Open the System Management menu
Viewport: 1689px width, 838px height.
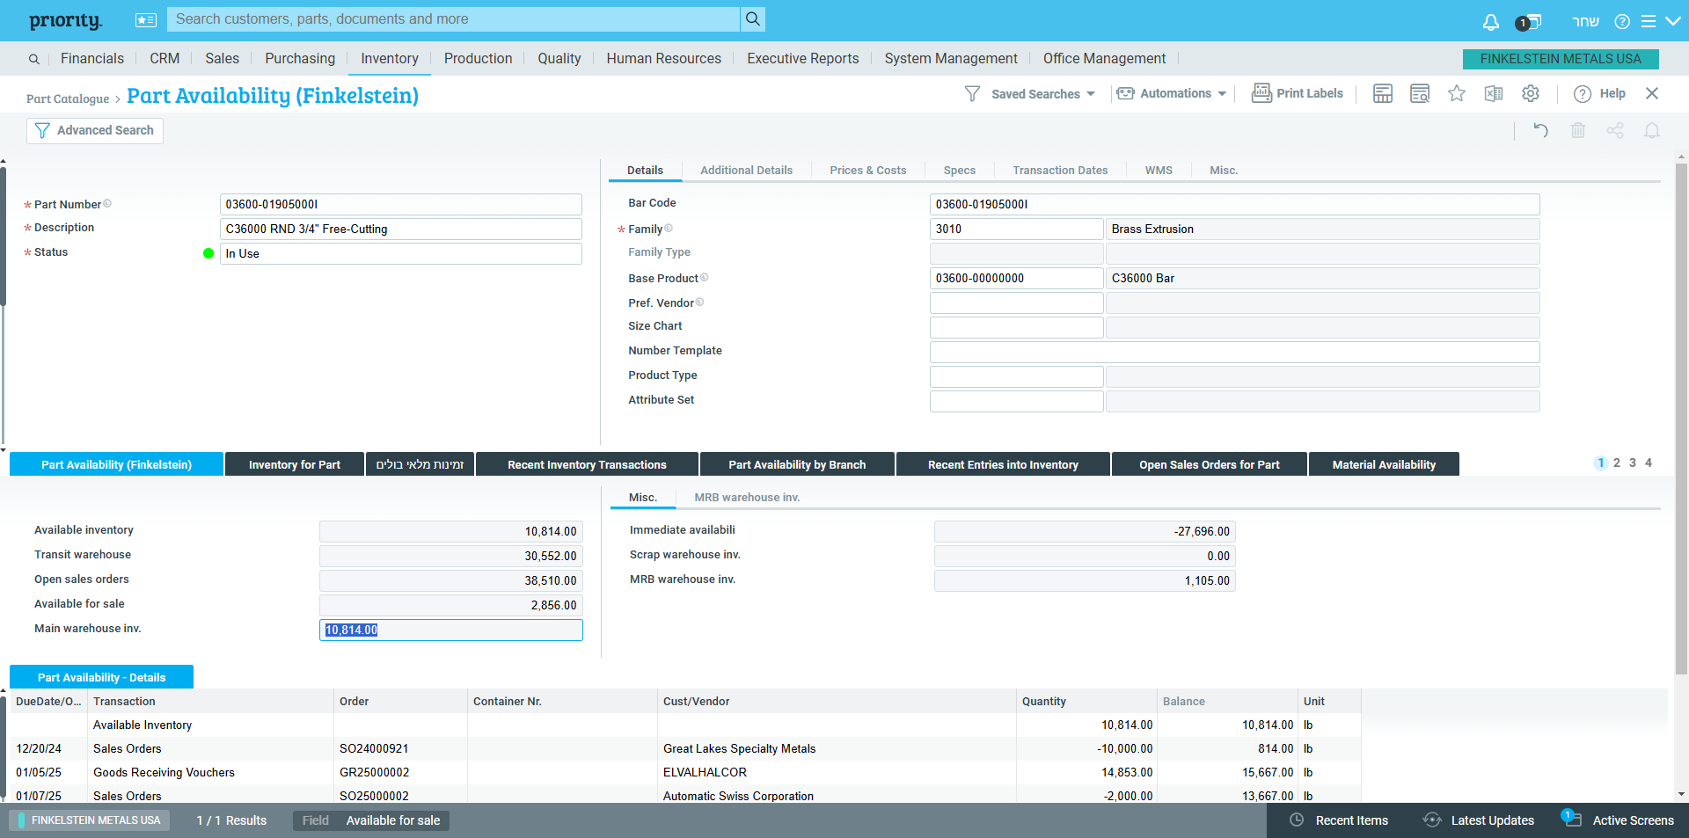tap(951, 58)
